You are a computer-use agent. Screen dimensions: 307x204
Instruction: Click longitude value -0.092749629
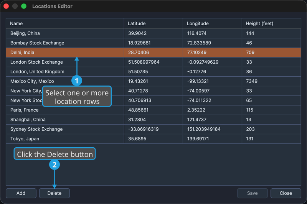(203, 62)
